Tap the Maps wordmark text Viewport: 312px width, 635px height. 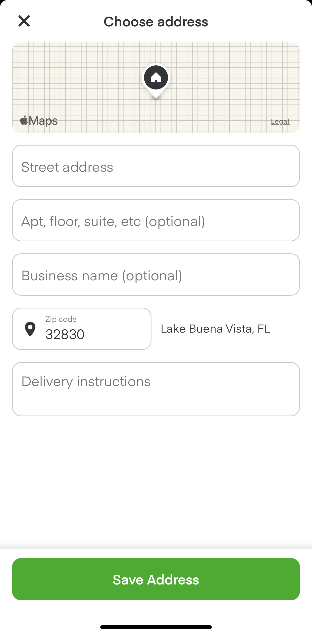pos(43,121)
